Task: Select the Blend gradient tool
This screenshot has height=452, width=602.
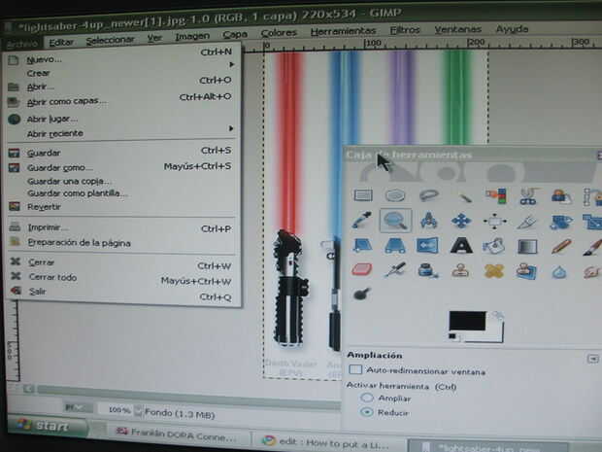Action: pos(527,247)
